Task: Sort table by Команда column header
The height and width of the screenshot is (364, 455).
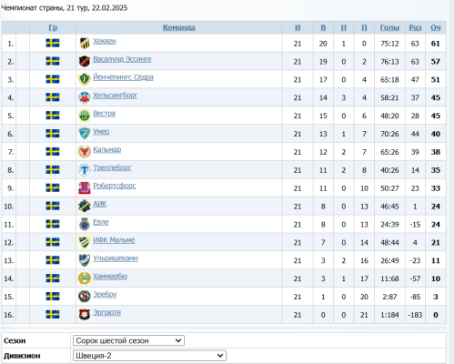Action: pyautogui.click(x=179, y=27)
